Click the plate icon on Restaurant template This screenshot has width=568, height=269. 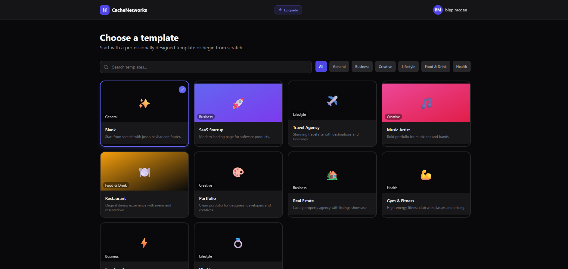tap(144, 172)
